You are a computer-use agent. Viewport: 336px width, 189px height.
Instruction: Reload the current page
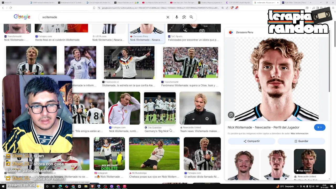click(x=10, y=8)
